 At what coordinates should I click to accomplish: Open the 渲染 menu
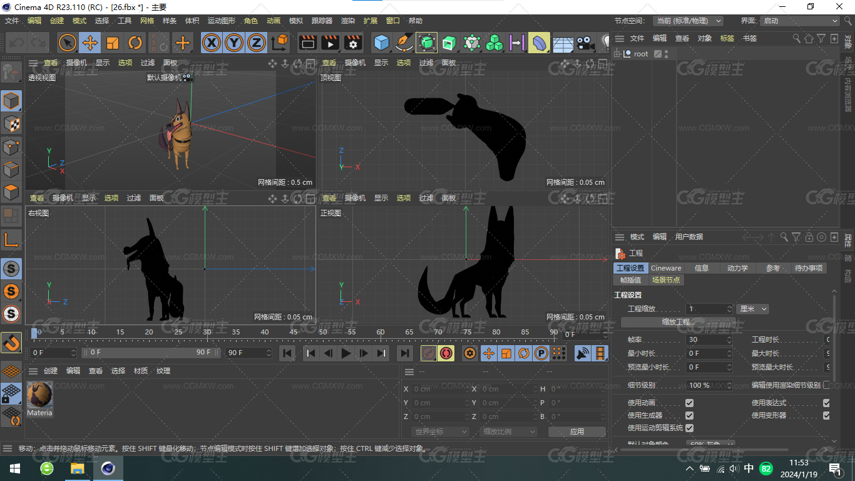coord(348,21)
